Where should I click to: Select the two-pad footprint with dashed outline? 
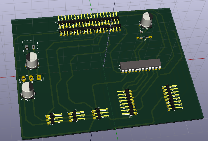[30, 47]
